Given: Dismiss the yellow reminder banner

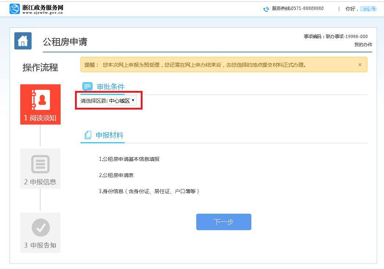Looking at the screenshot, I should pyautogui.click(x=360, y=65).
